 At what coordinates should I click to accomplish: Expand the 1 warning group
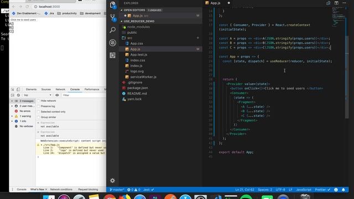(12, 116)
